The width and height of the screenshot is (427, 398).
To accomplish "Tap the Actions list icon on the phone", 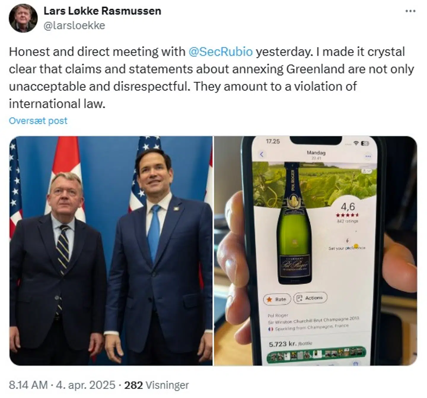I will pos(299,298).
